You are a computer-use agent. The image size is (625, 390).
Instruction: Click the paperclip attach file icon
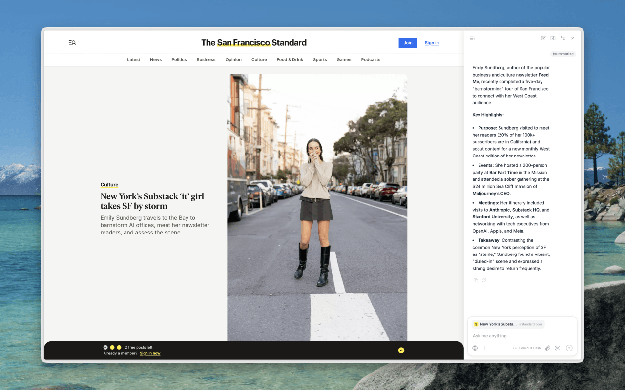pyautogui.click(x=547, y=348)
